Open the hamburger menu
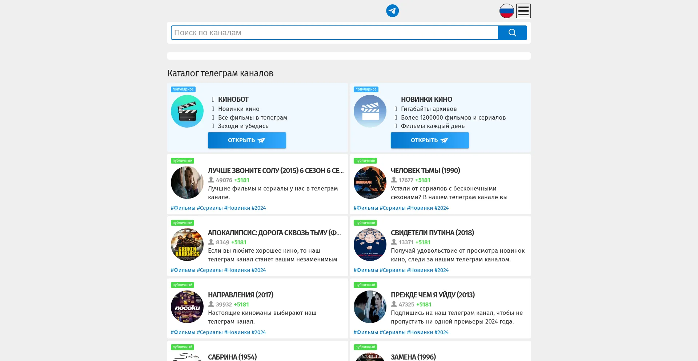The height and width of the screenshot is (361, 698). [x=523, y=11]
